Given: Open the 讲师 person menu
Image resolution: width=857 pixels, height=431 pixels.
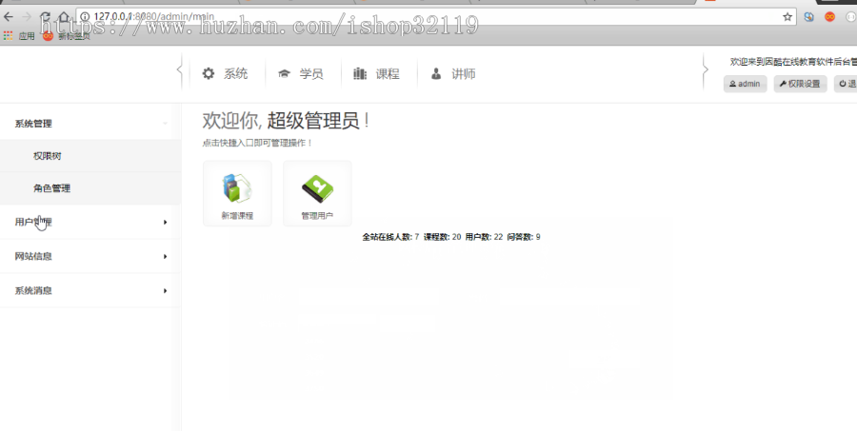Looking at the screenshot, I should [452, 74].
